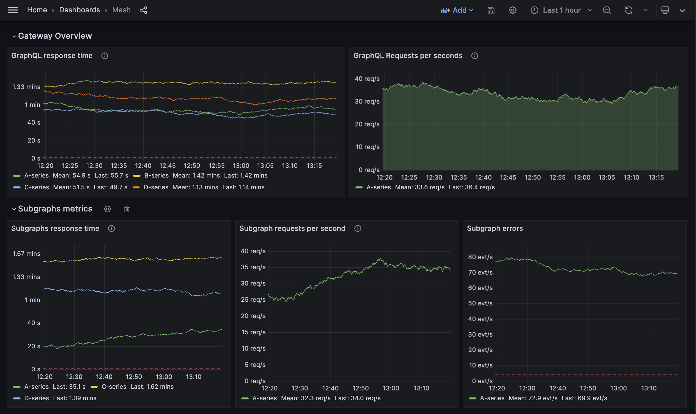Click C-series yellow color swatch in legend
This screenshot has width=696, height=414.
pyautogui.click(x=94, y=387)
